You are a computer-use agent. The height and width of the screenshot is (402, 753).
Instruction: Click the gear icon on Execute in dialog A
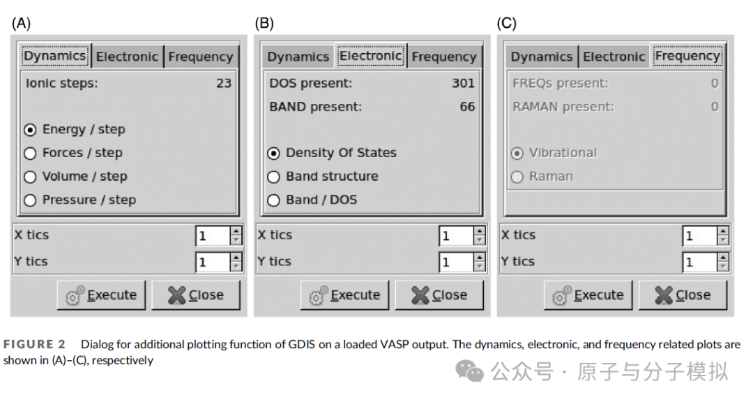pyautogui.click(x=75, y=296)
